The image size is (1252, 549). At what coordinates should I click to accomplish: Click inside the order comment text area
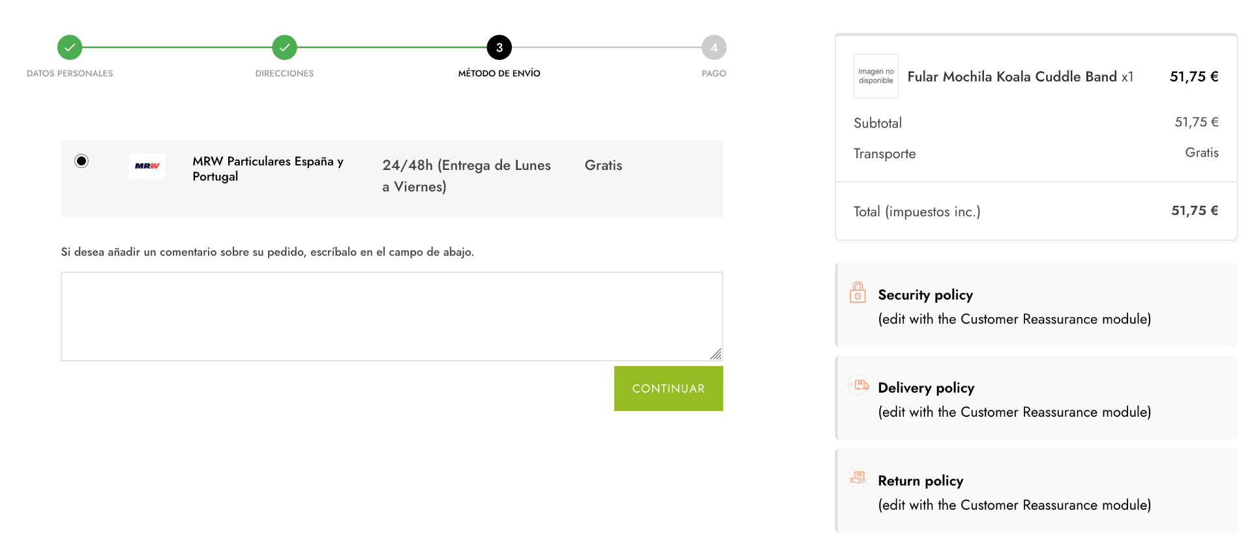391,316
